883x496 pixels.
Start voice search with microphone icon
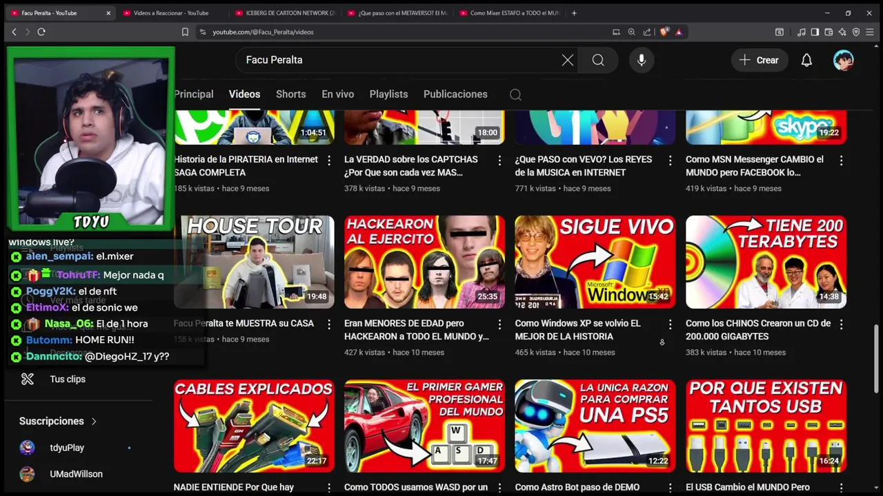(642, 60)
